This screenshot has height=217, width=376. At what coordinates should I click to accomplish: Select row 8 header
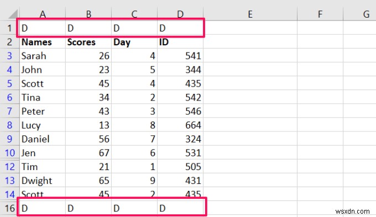tap(9, 125)
